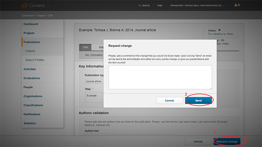
Task: Click the Request change button at bottom
Action: (x=227, y=141)
